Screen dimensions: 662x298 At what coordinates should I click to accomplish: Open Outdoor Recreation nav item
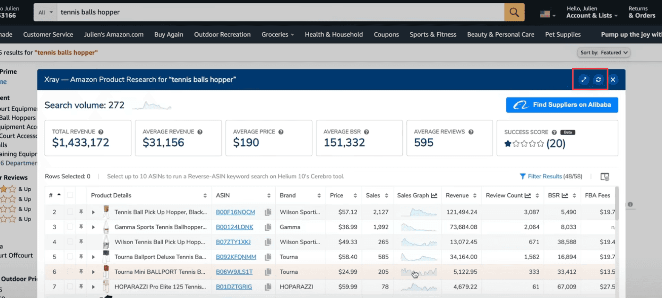point(222,34)
